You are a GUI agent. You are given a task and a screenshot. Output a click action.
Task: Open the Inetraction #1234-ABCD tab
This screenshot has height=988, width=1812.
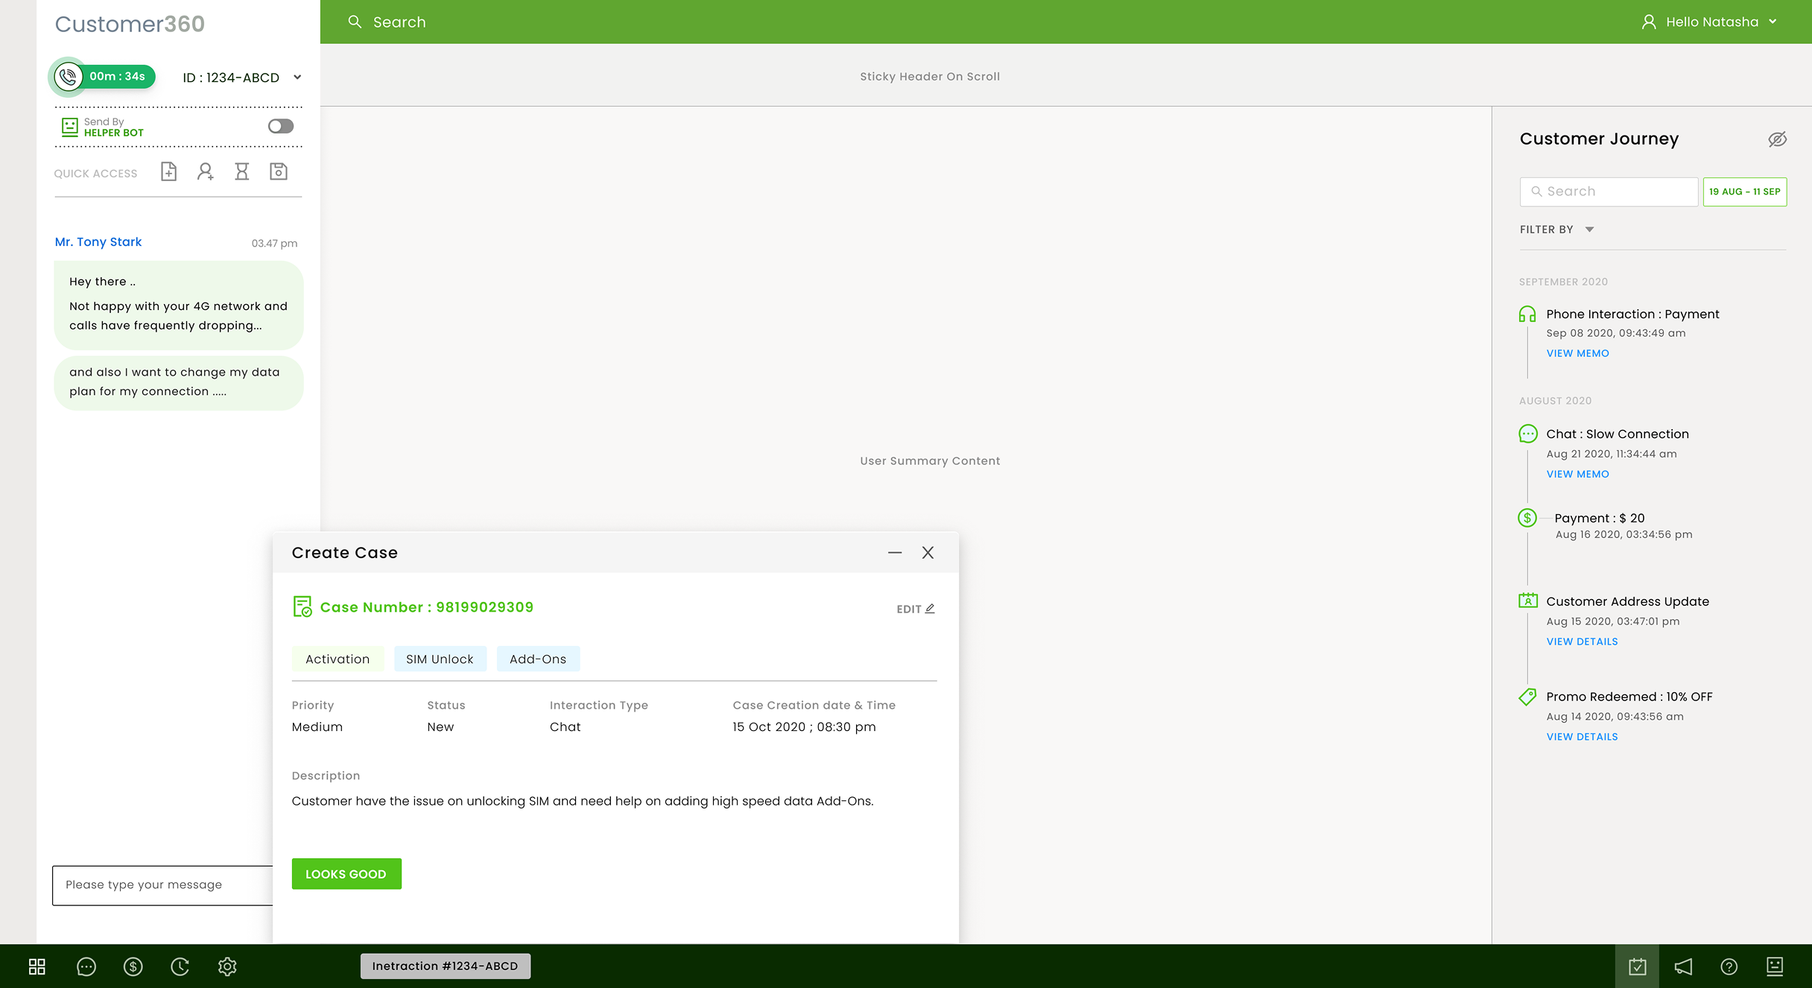pyautogui.click(x=446, y=966)
